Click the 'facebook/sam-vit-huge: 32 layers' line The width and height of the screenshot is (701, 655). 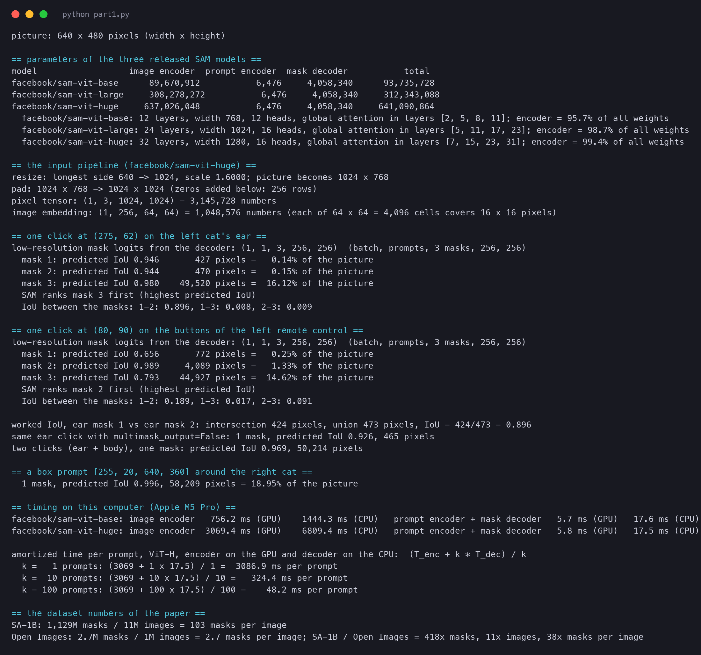(x=353, y=142)
